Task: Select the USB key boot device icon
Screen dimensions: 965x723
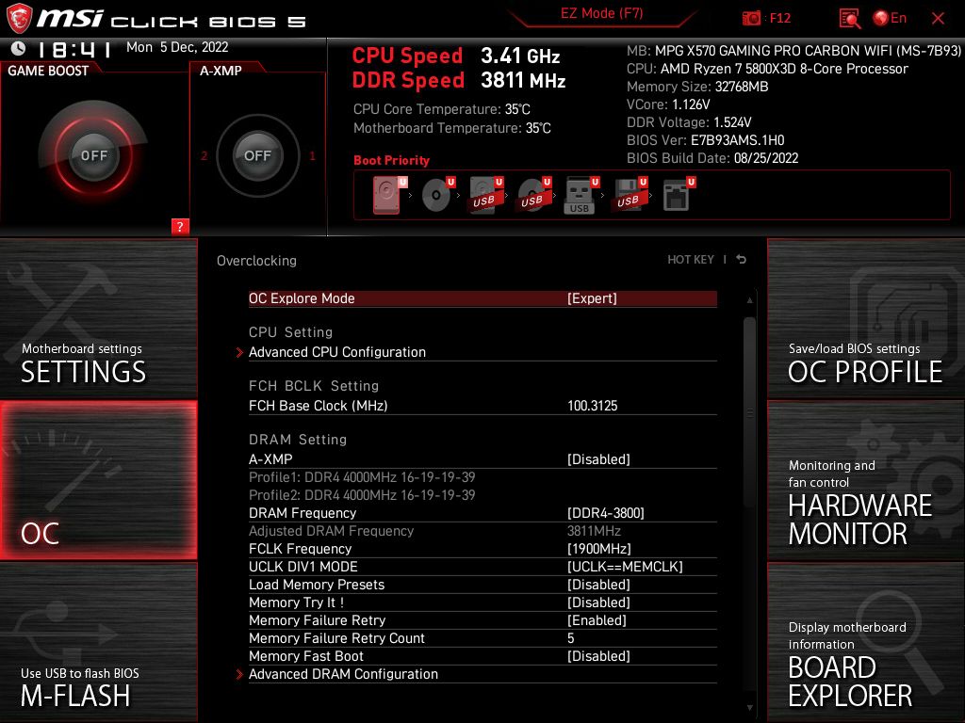Action: pos(581,196)
